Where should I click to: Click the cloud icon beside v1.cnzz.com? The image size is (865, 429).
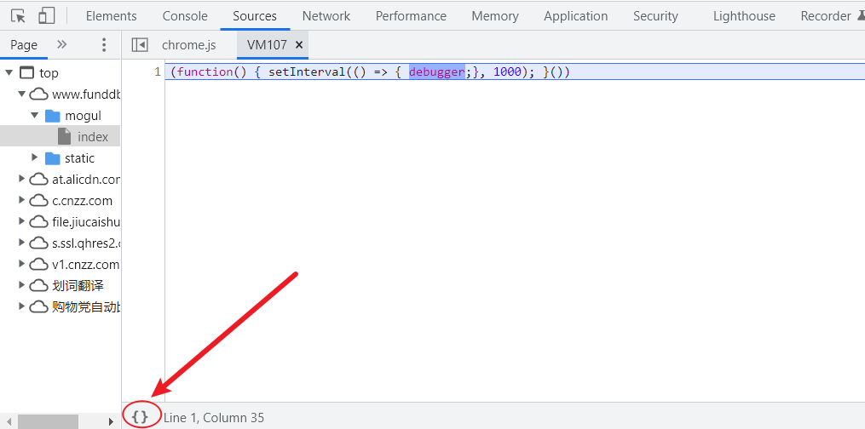pyautogui.click(x=38, y=265)
